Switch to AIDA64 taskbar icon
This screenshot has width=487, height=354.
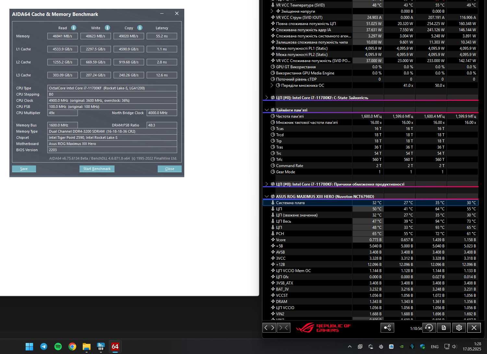[x=115, y=347]
